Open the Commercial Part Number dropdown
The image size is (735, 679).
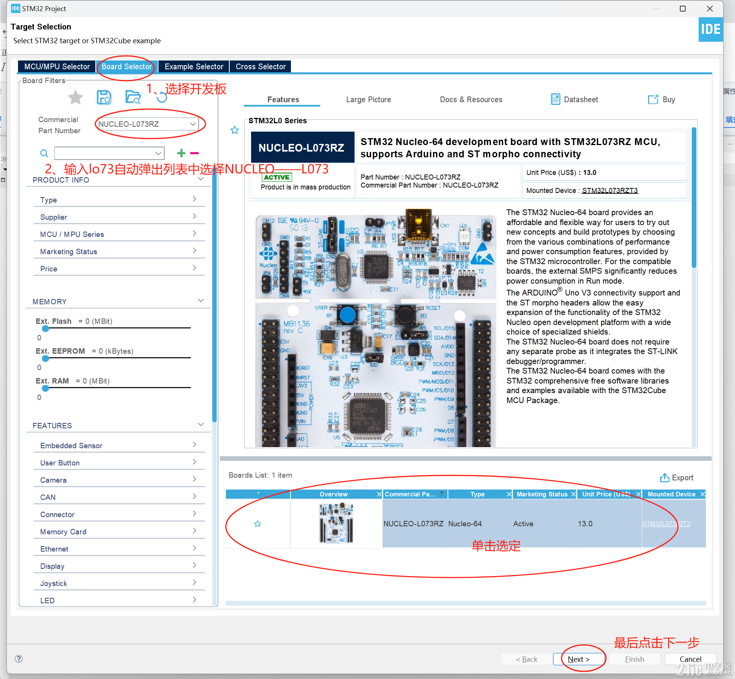(x=193, y=124)
